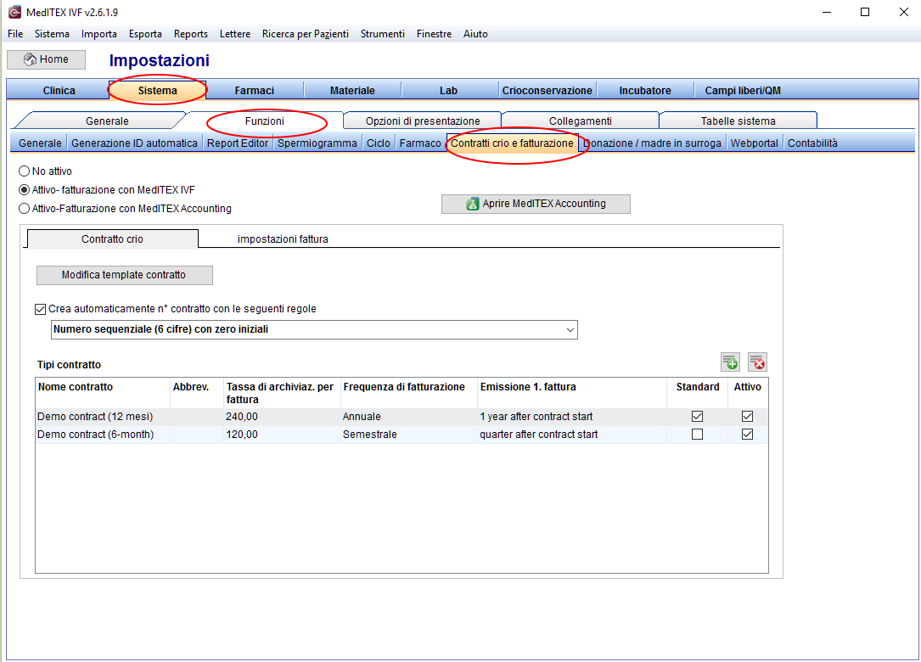Click the Semestrale frequency cell

(x=409, y=434)
